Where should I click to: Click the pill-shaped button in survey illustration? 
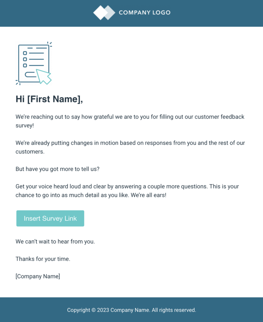[31, 74]
